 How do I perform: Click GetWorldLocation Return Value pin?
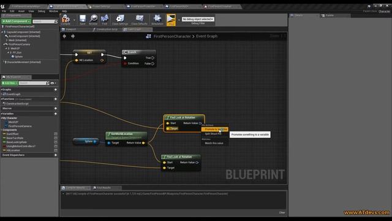tap(143, 143)
